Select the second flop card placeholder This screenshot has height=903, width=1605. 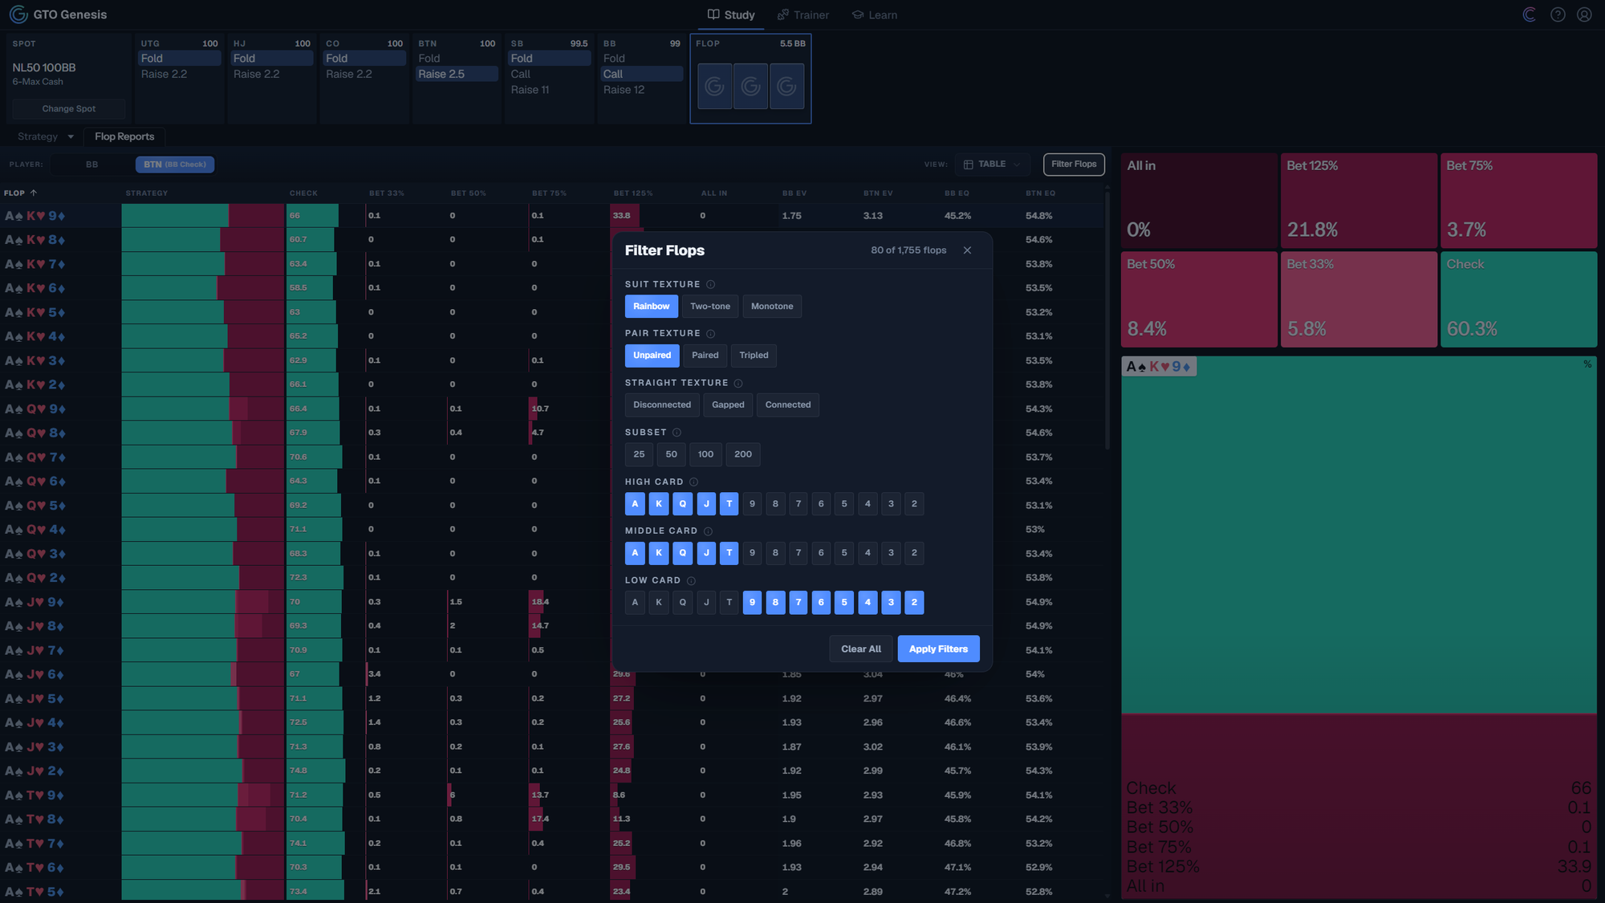pyautogui.click(x=750, y=86)
